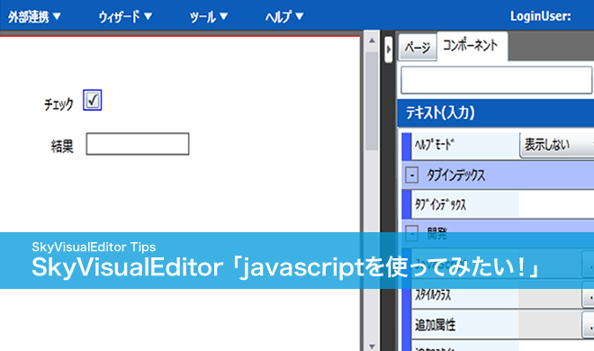The width and height of the screenshot is (594, 351).
Task: Click the テキスト(入力) panel header
Action: tap(496, 113)
